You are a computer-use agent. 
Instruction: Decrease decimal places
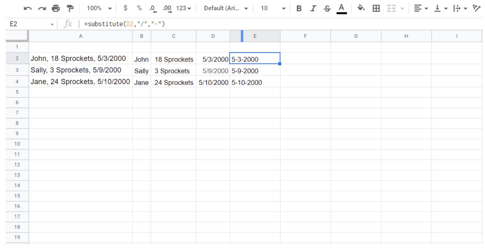[x=153, y=9]
